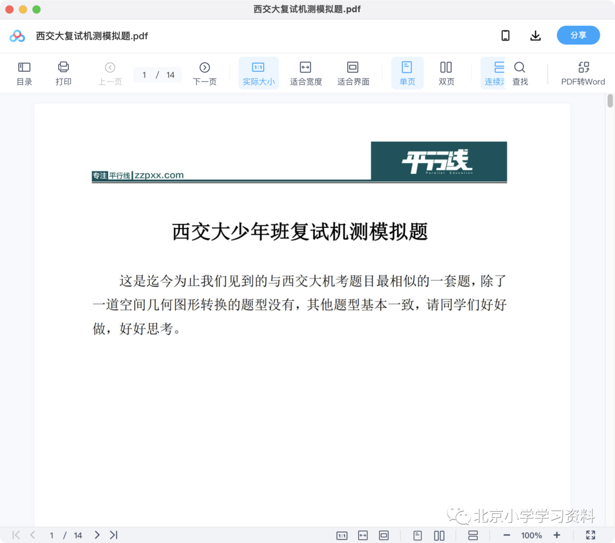Convert with PDF转Word tool
Image resolution: width=615 pixels, height=543 pixels.
click(x=583, y=74)
